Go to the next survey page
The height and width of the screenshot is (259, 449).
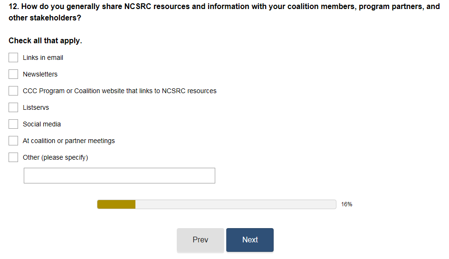(x=249, y=240)
